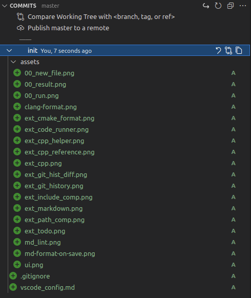
Task: Open the vscode_config.md file
Action: pos(48,288)
